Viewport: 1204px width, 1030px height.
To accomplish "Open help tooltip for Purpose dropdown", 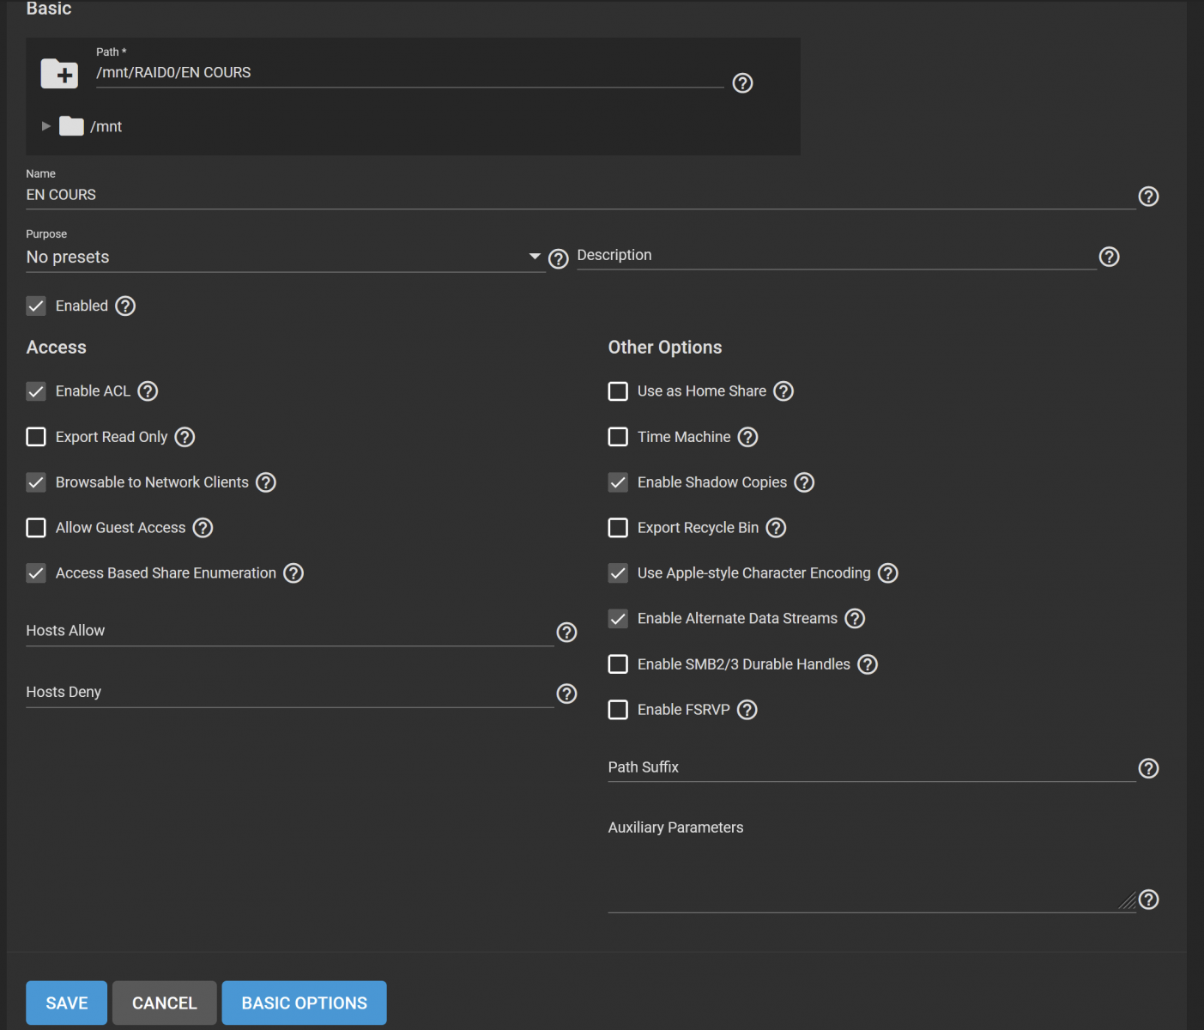I will coord(559,259).
